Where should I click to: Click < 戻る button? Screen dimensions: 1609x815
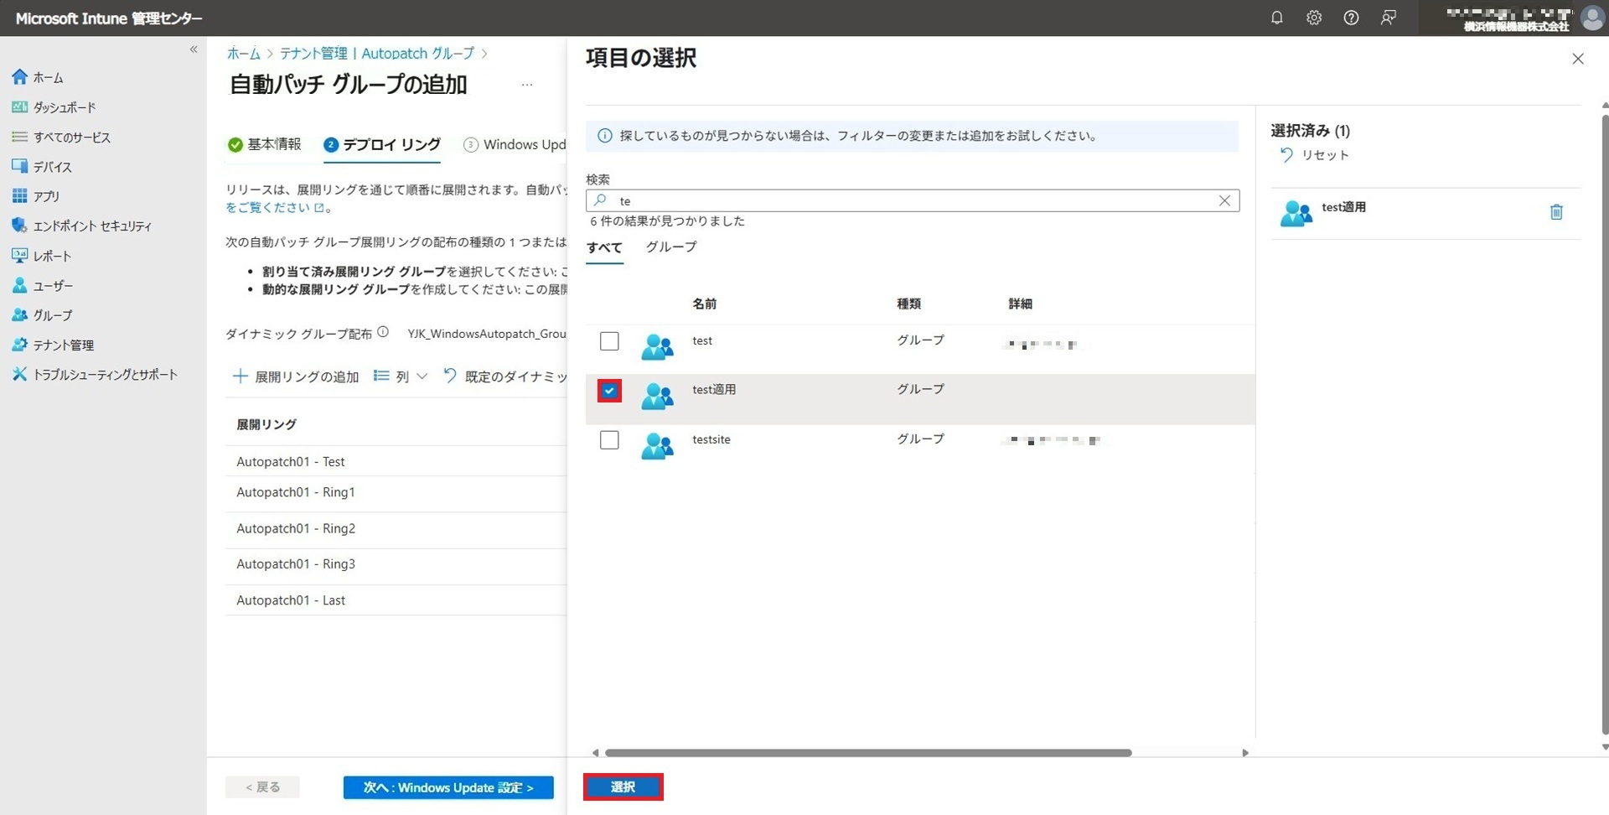262,787
